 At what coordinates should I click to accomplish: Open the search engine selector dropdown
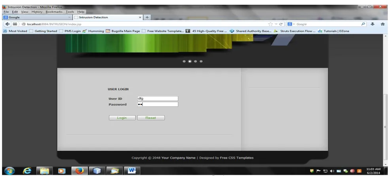(291, 24)
